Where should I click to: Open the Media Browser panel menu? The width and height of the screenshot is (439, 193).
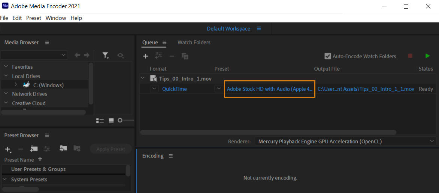coord(47,43)
